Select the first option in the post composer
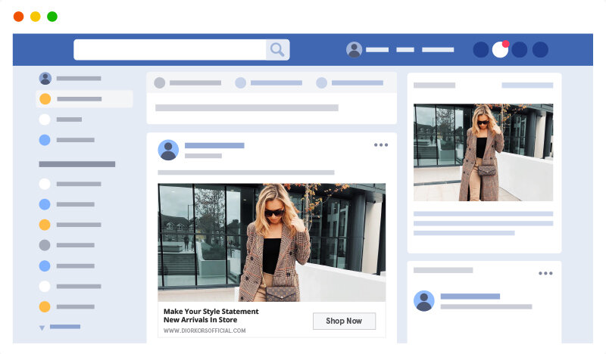 (188, 83)
